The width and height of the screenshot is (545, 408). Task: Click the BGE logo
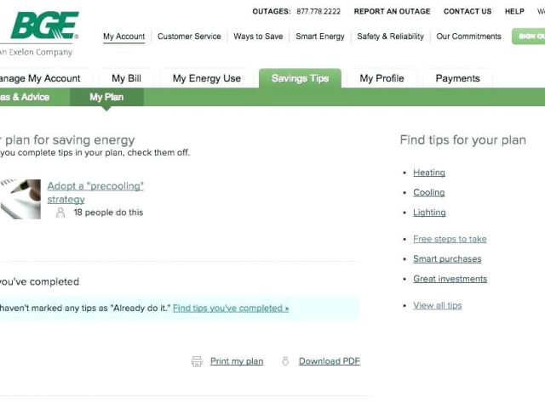click(43, 27)
